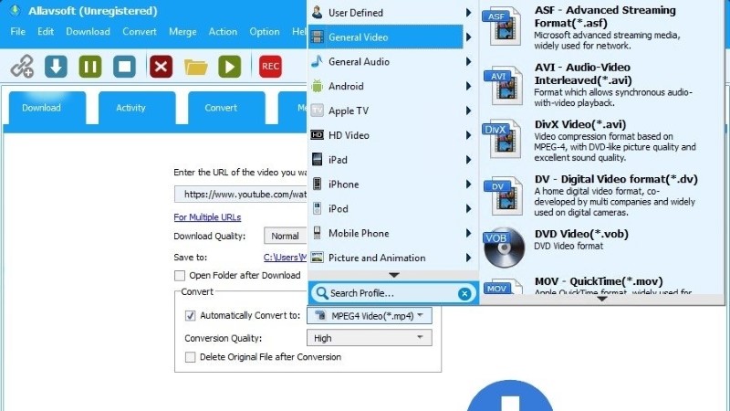The image size is (730, 411).
Task: Open the Download menu
Action: click(88, 31)
